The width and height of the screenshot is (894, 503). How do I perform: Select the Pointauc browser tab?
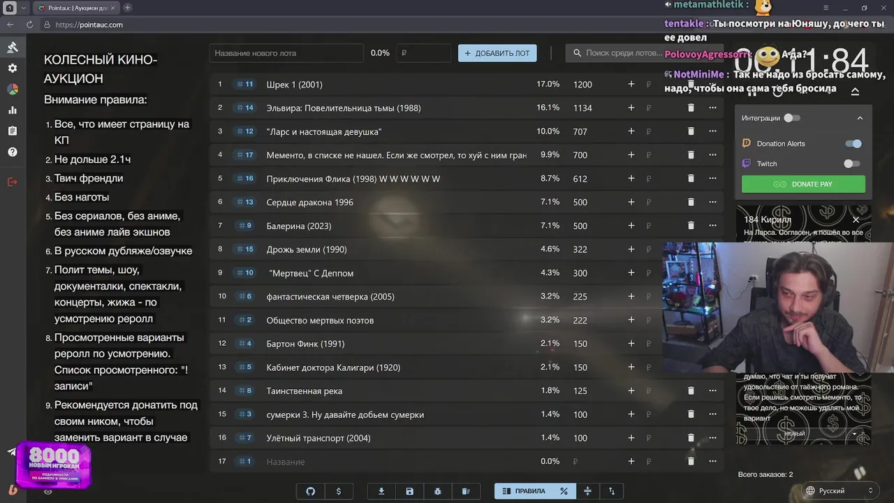(x=76, y=8)
